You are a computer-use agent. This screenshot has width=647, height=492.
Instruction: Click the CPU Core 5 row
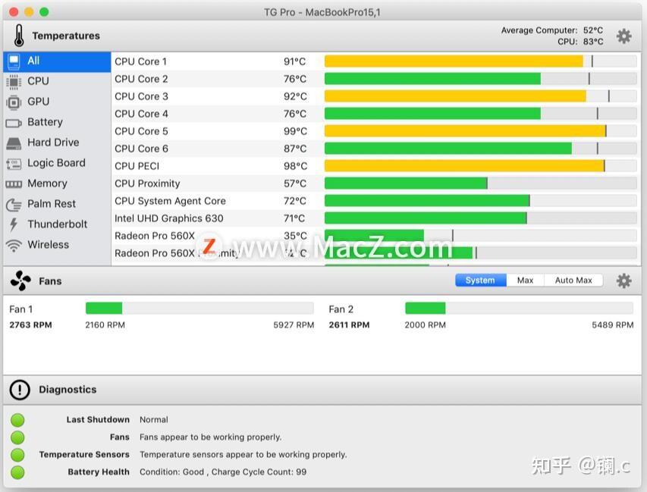tap(375, 131)
